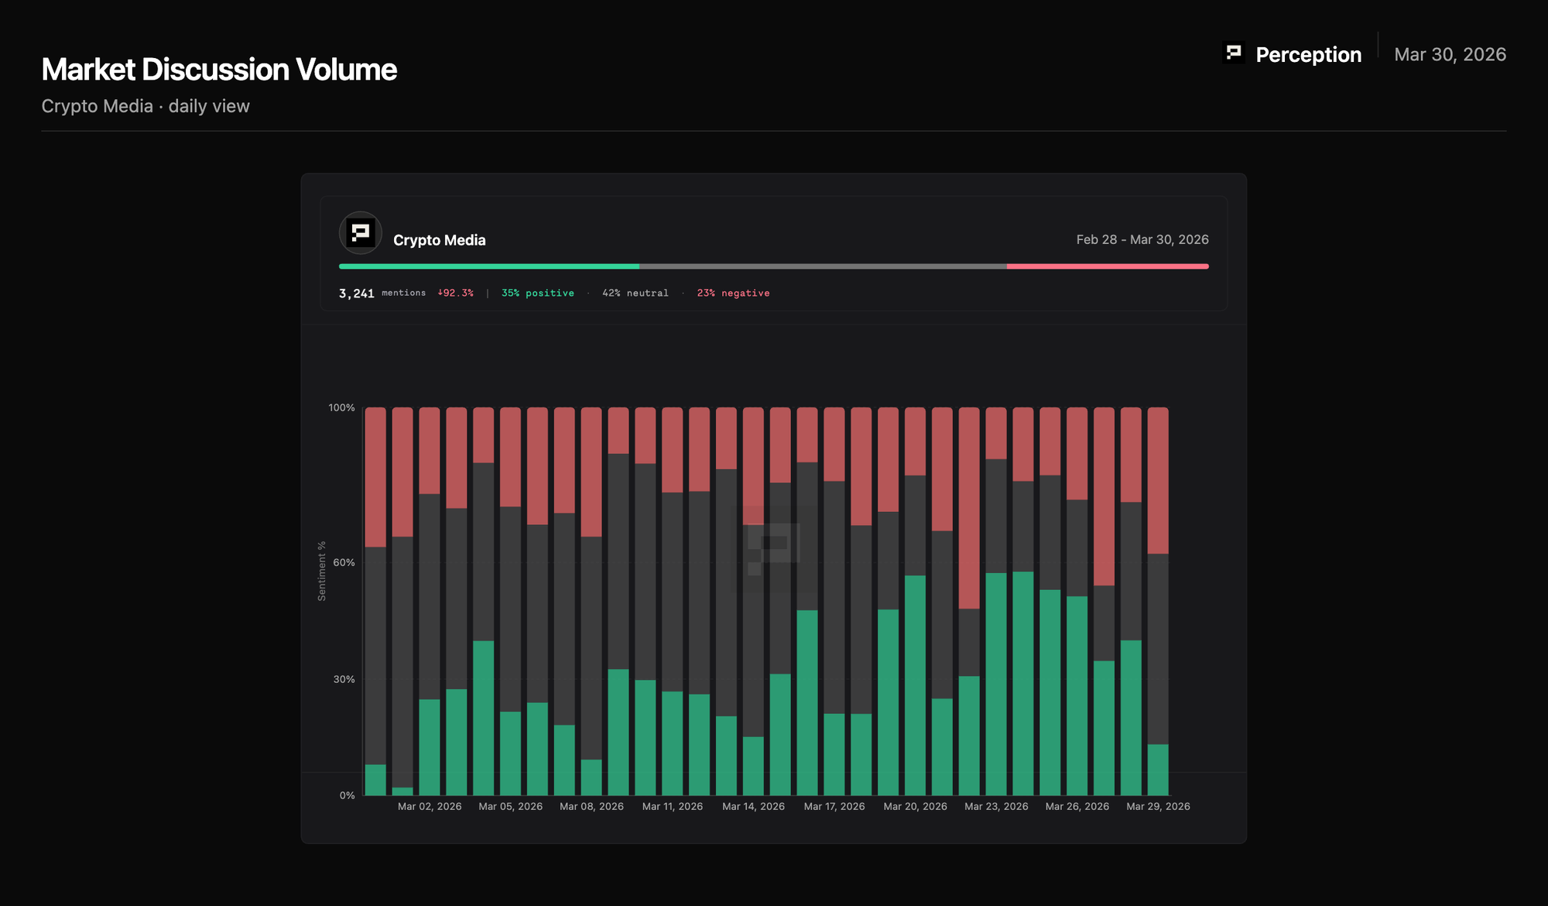
Task: Click the 92.3% decrease indicator
Action: (x=455, y=293)
